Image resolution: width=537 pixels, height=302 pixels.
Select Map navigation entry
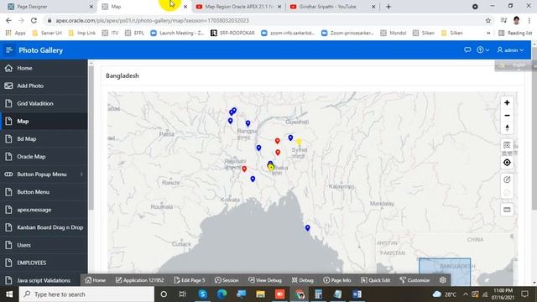(44, 121)
